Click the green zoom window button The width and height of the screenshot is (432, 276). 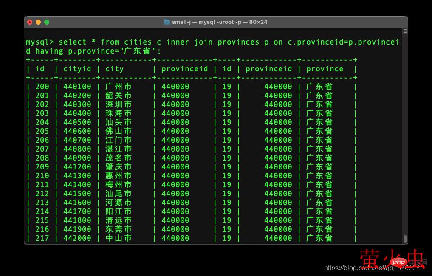(47, 22)
